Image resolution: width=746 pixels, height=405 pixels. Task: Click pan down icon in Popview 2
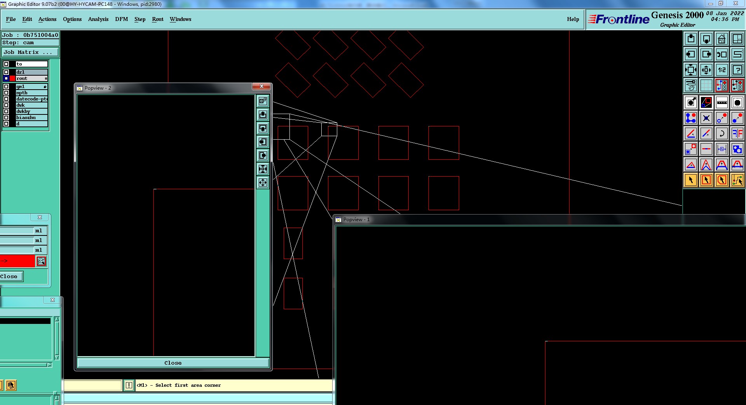click(263, 128)
